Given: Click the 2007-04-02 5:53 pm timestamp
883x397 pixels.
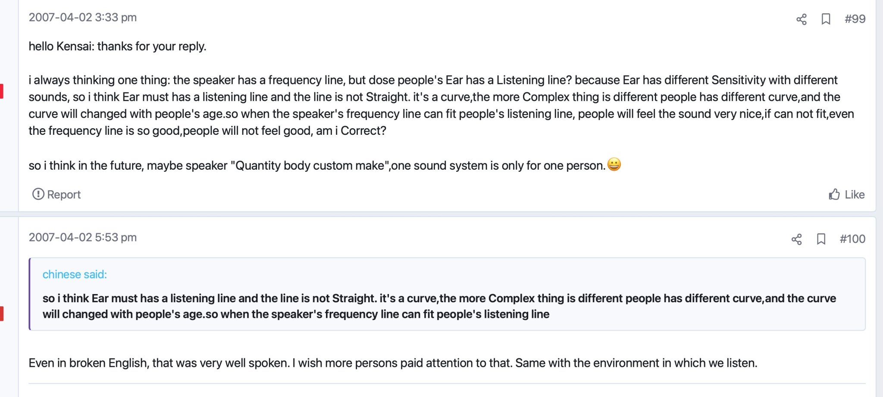Looking at the screenshot, I should (83, 237).
